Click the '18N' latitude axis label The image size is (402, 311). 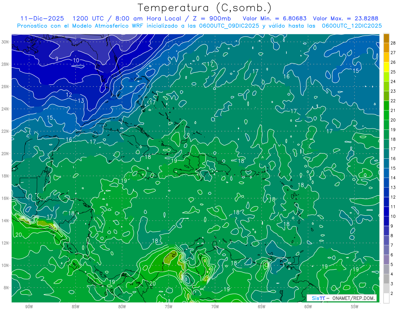pyautogui.click(x=5, y=176)
